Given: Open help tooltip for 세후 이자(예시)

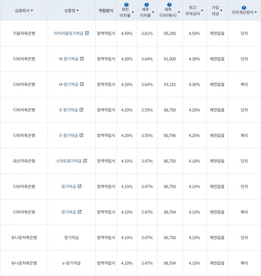Looking at the screenshot, I should click(x=169, y=5).
